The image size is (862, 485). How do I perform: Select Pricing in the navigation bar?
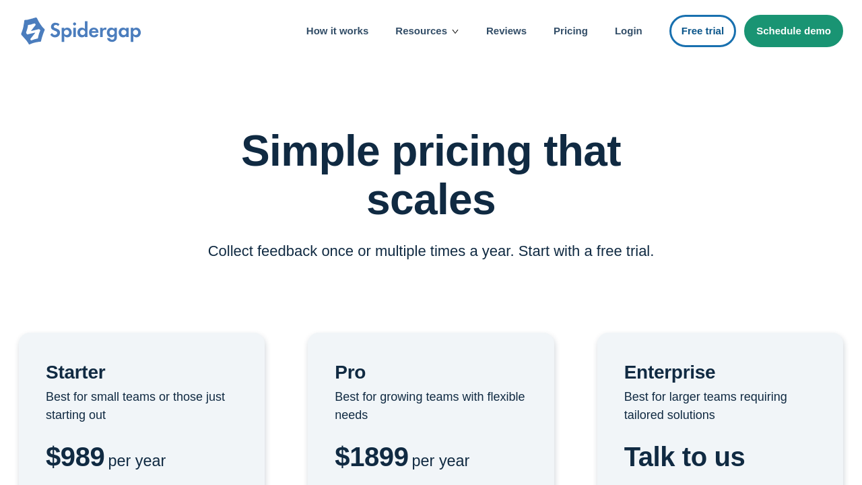click(x=570, y=31)
